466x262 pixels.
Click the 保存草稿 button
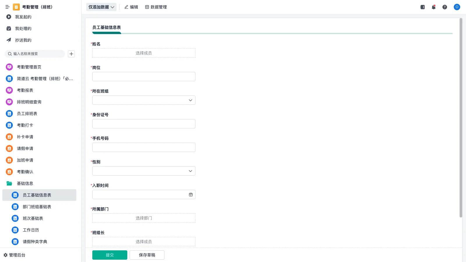tap(147, 255)
